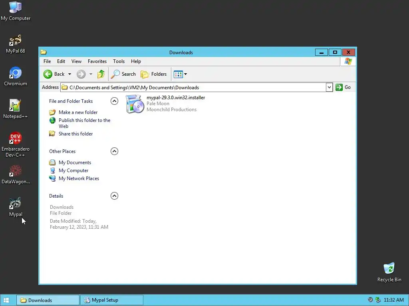Go Back in the Downloads window

54,74
